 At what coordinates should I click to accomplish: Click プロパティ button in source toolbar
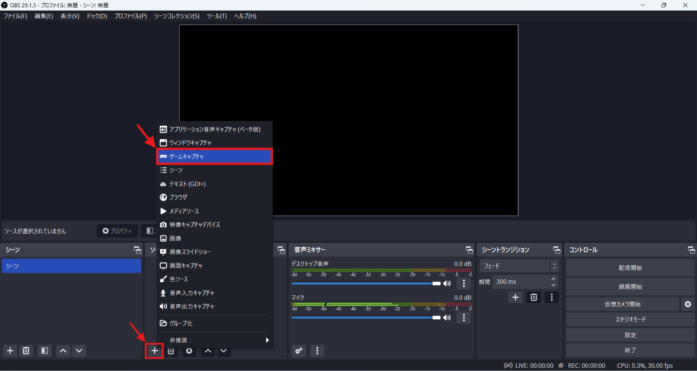(x=117, y=231)
